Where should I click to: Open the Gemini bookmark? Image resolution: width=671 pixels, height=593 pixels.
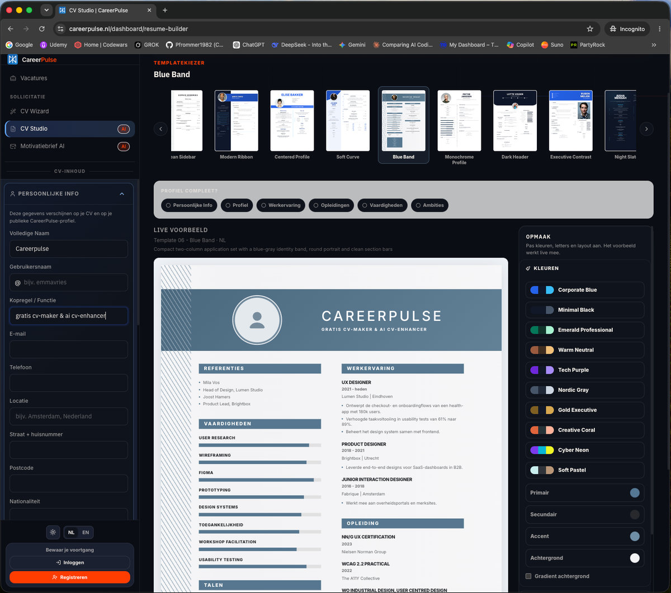pyautogui.click(x=352, y=45)
